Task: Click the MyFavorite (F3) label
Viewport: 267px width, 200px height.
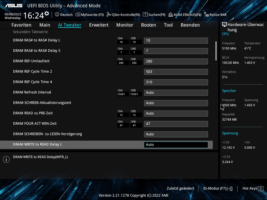Action: tap(93, 15)
